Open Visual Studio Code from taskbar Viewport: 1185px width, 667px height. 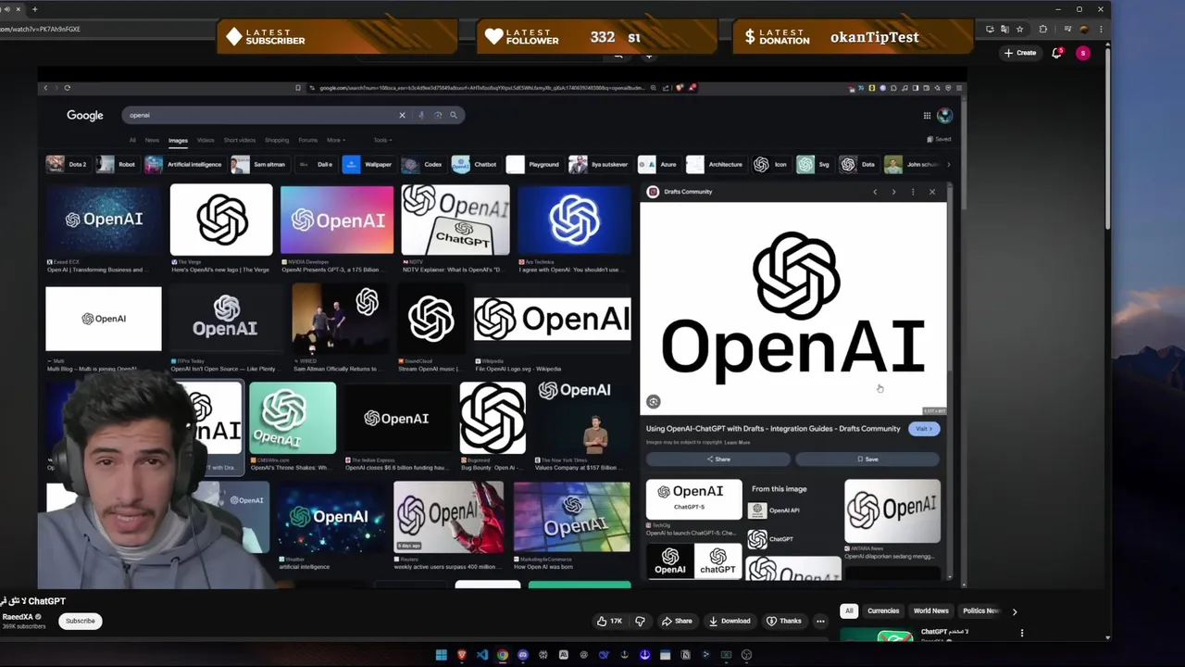tap(482, 655)
